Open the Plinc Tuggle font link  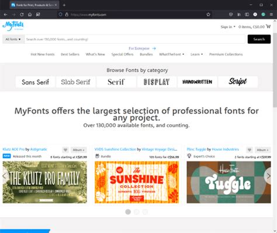point(196,149)
